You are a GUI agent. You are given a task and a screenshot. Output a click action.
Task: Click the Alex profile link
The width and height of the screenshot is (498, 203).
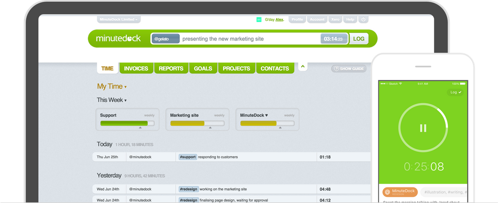[279, 20]
